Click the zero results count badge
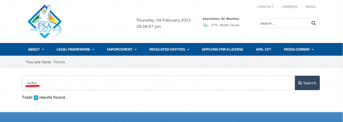The width and height of the screenshot is (343, 122). point(36,98)
